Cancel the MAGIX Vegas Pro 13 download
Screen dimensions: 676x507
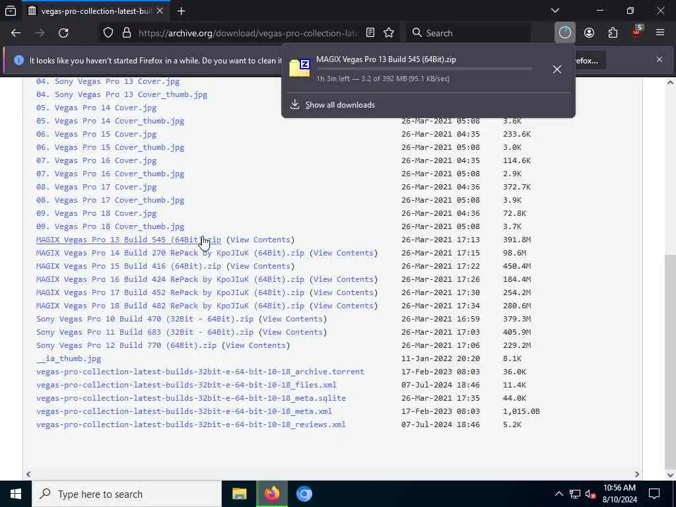557,69
